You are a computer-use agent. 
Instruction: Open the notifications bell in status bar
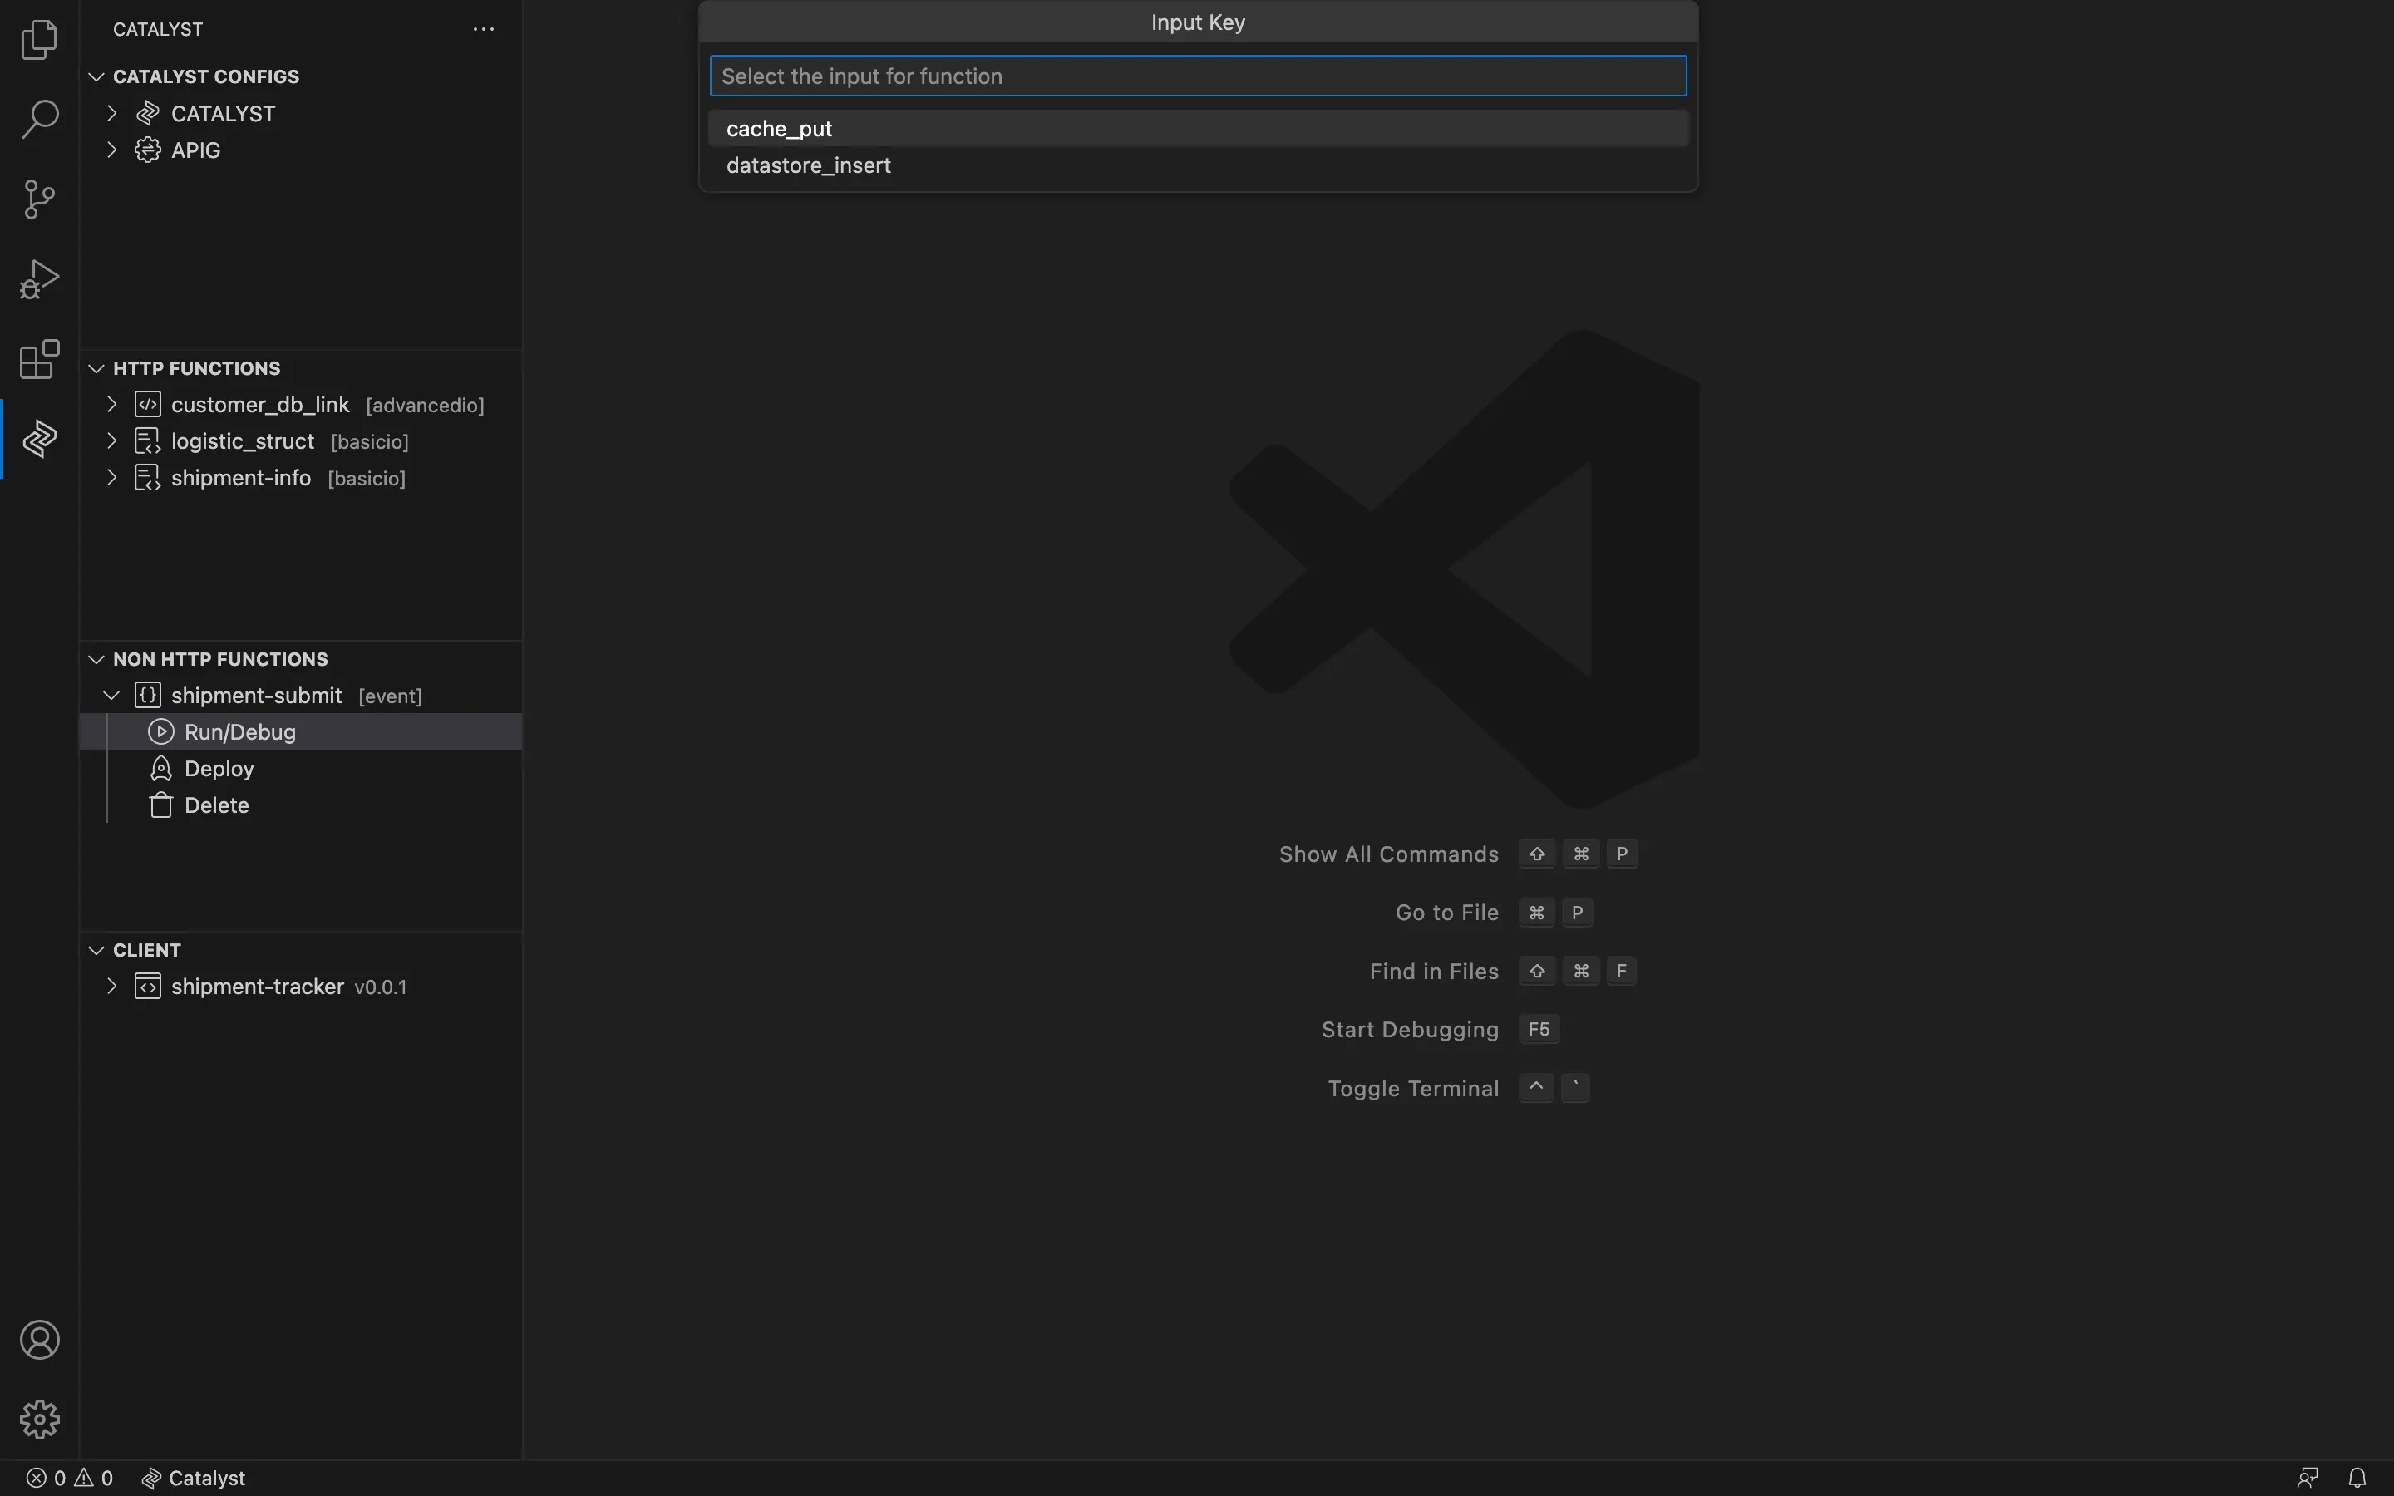2357,1479
